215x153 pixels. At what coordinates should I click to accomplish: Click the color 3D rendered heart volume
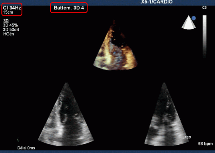tap(115, 45)
